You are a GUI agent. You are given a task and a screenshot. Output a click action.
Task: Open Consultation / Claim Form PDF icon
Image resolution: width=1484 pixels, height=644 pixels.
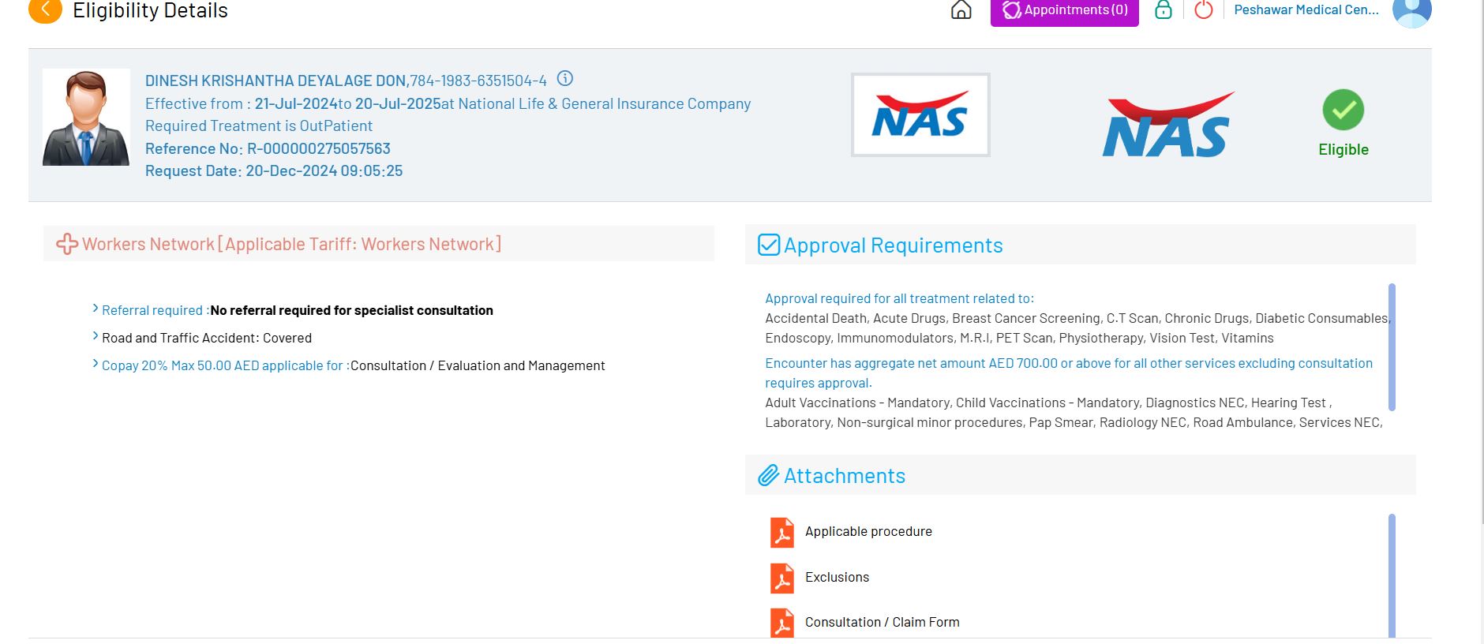point(781,623)
